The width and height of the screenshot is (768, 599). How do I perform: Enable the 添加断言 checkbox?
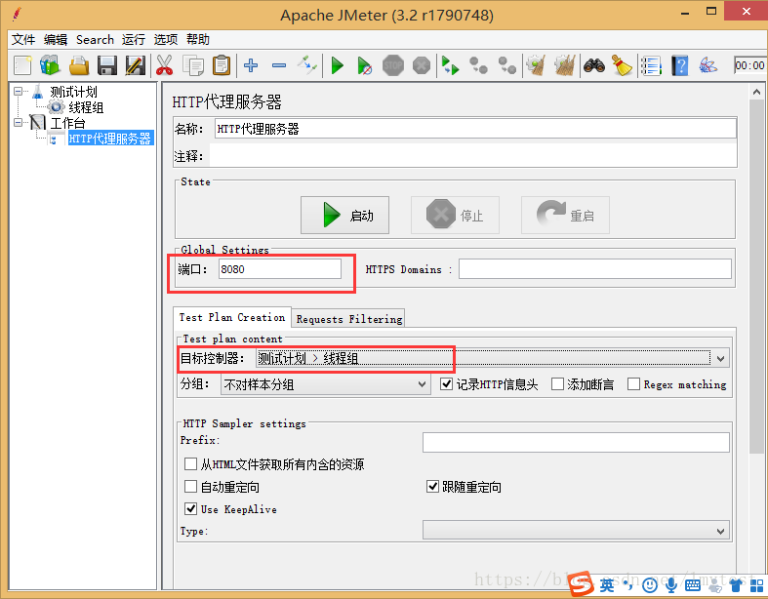click(x=557, y=384)
